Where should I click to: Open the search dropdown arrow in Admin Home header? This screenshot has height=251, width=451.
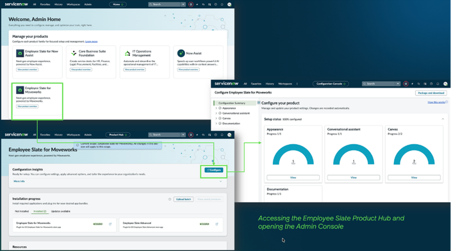point(183,4)
